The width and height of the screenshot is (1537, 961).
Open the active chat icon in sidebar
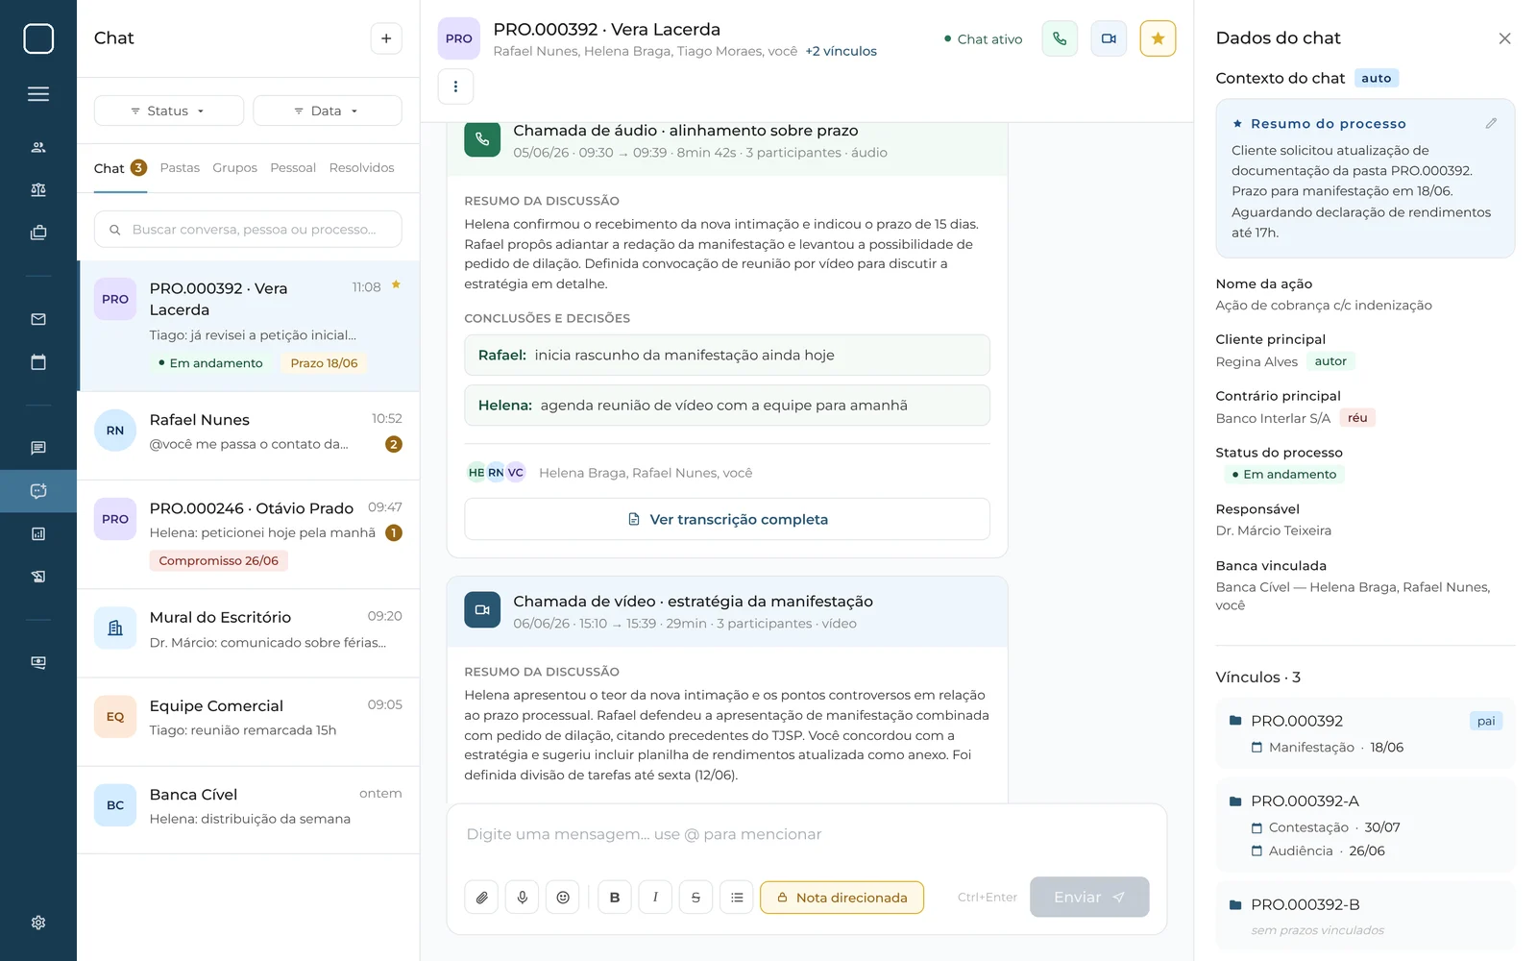38,491
